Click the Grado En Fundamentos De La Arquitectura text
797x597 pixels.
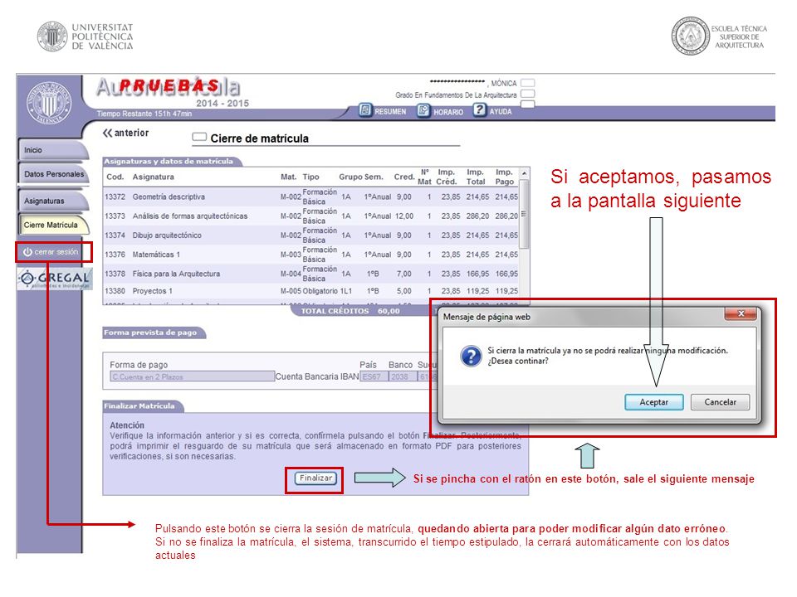click(456, 95)
